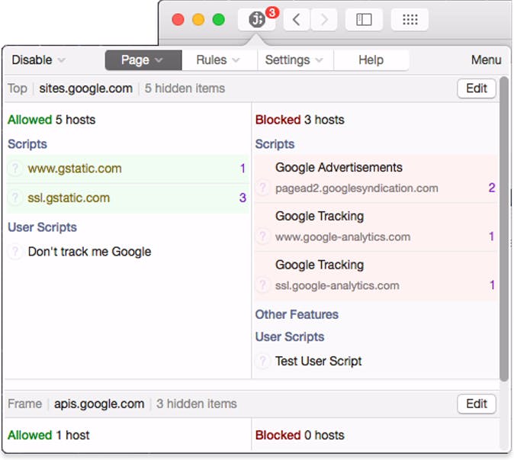Screen dimensions: 514x460
Task: Open the Top Sites grid button
Action: [410, 20]
